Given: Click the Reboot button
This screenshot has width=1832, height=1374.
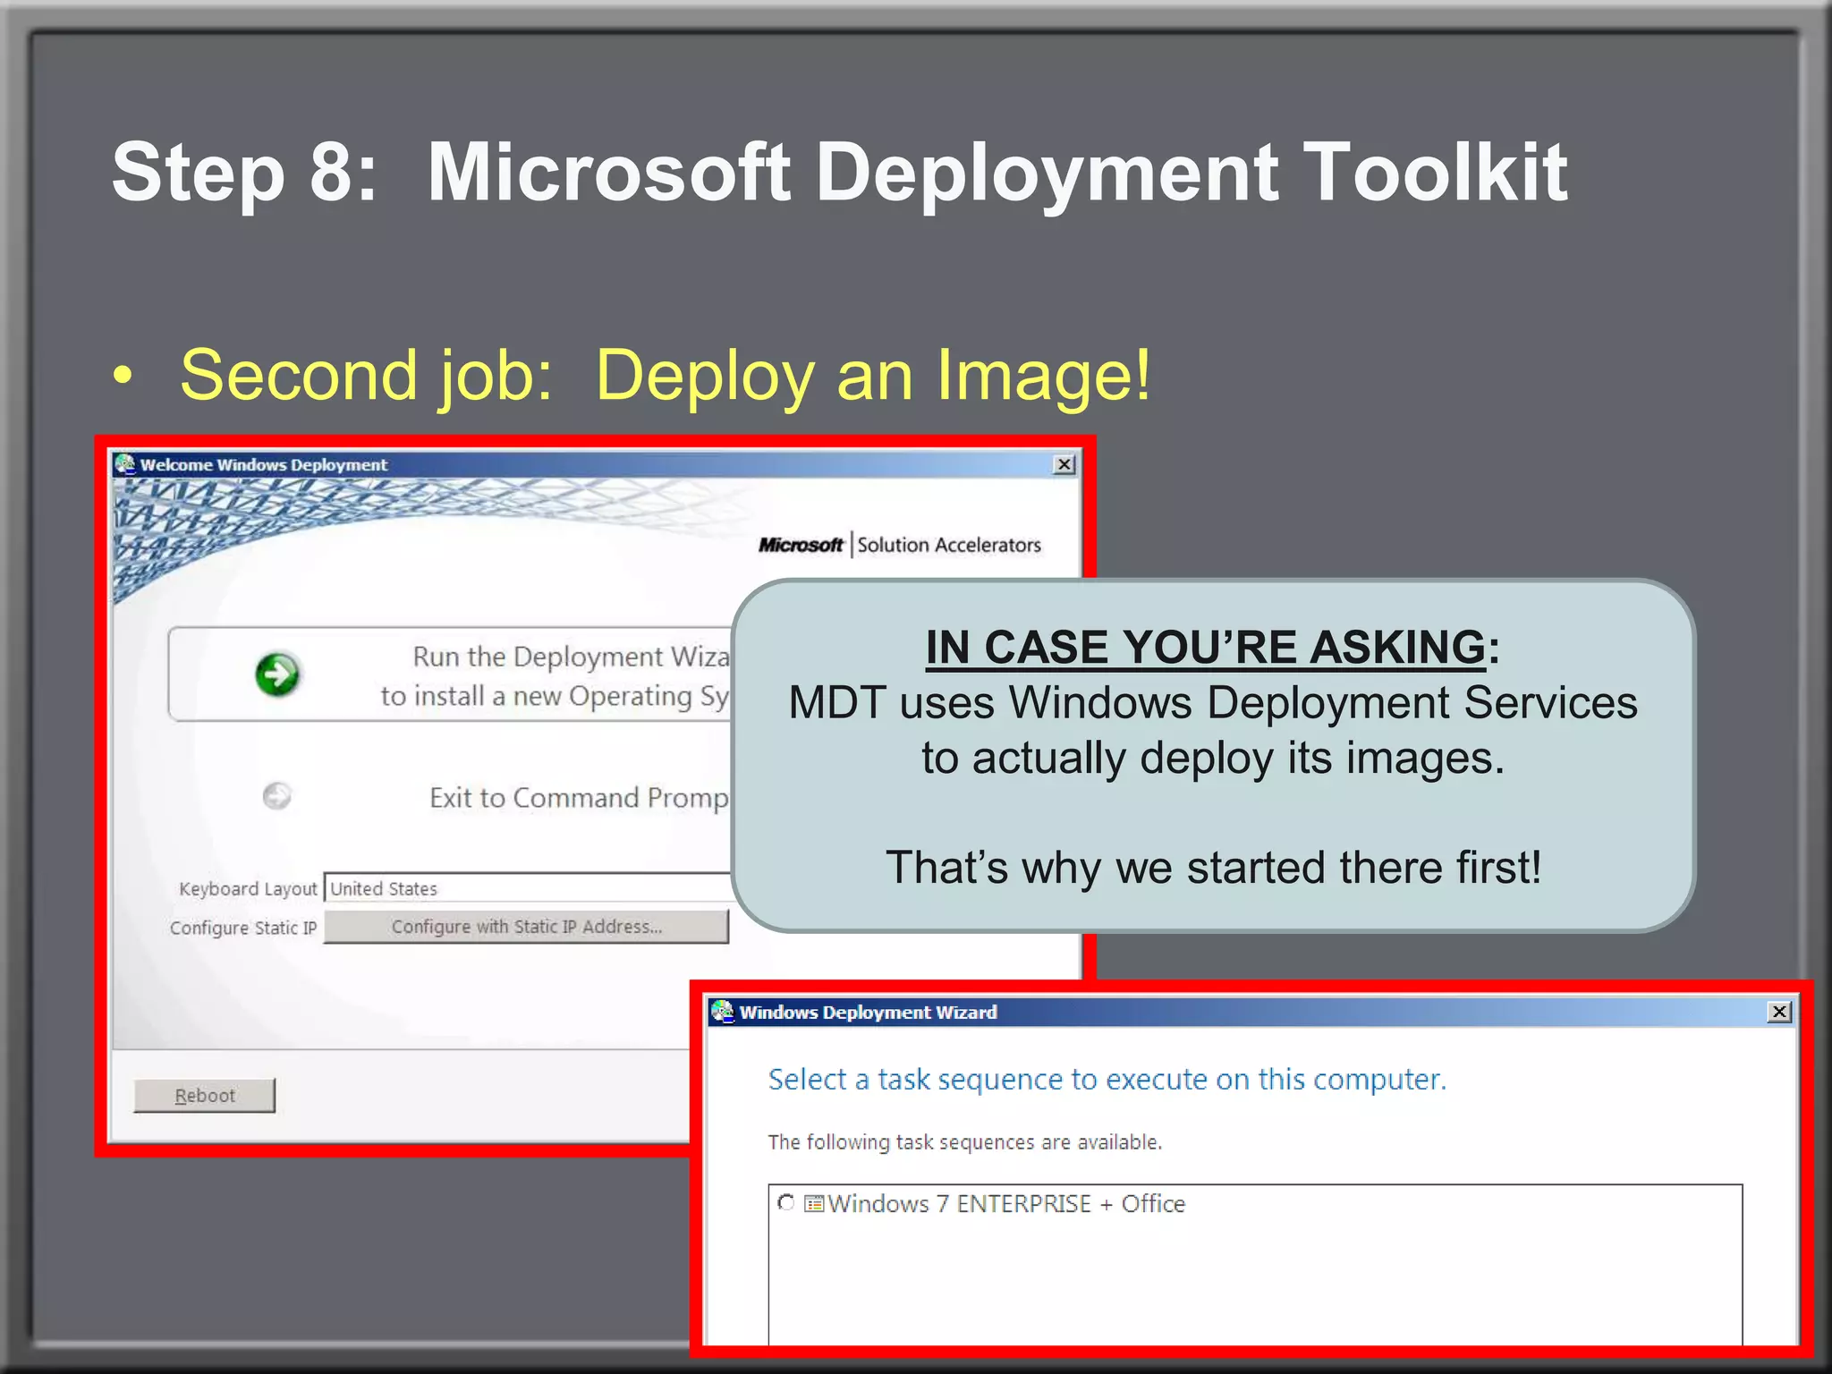Looking at the screenshot, I should click(x=205, y=1096).
